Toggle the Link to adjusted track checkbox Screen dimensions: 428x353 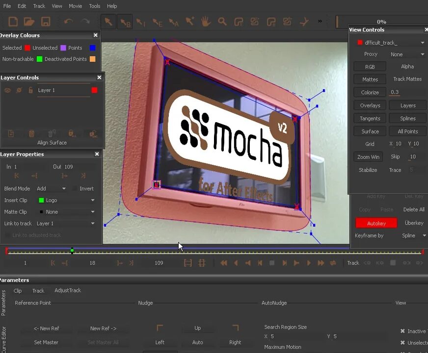point(7,235)
